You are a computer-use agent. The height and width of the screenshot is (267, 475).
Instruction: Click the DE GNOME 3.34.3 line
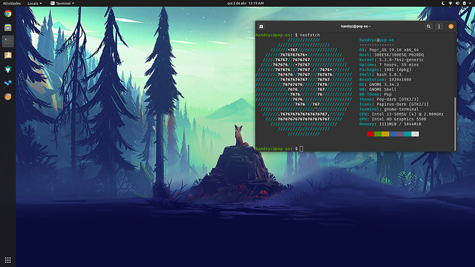(379, 85)
